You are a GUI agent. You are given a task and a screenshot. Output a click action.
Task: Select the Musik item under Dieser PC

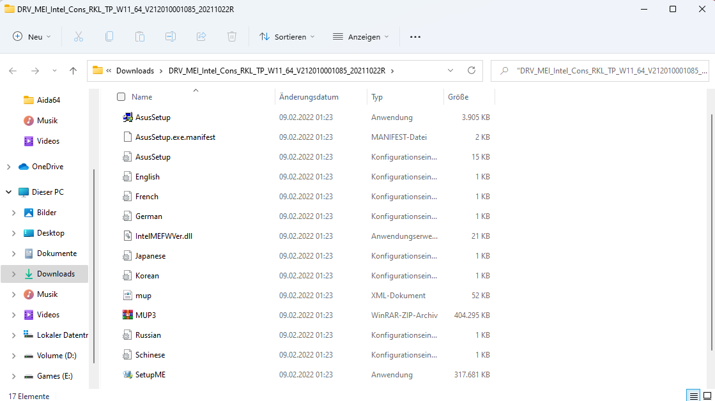pos(47,294)
